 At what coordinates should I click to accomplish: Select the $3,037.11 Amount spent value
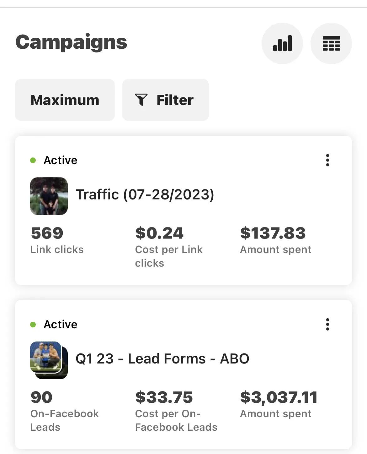279,397
